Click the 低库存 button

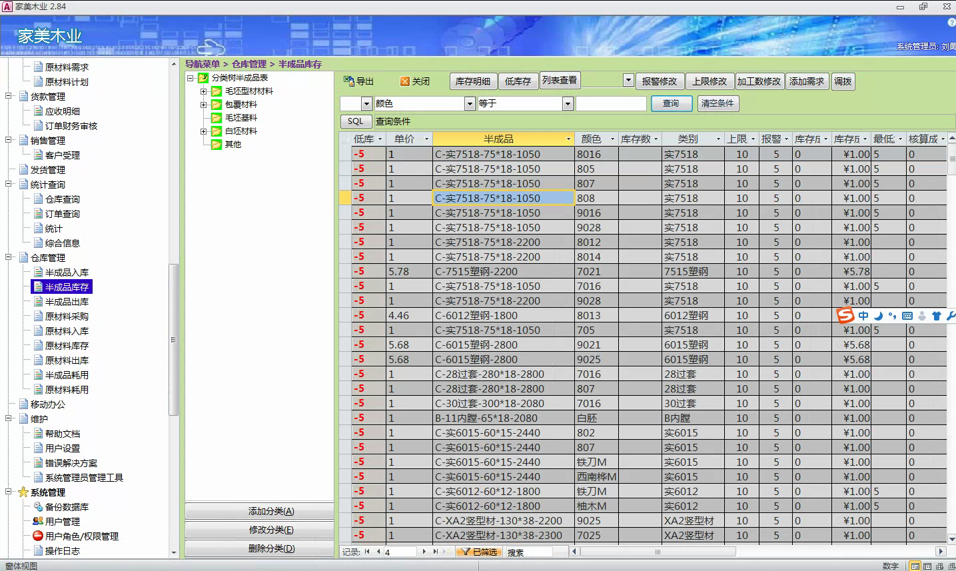[518, 81]
